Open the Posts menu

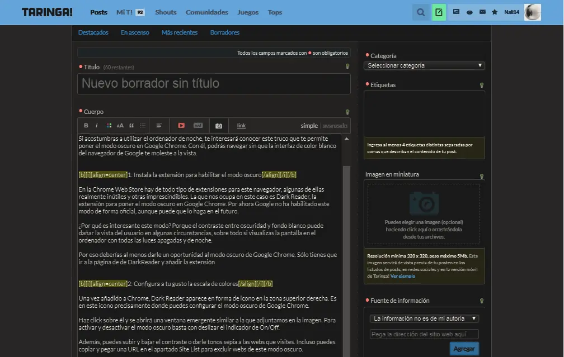click(98, 12)
